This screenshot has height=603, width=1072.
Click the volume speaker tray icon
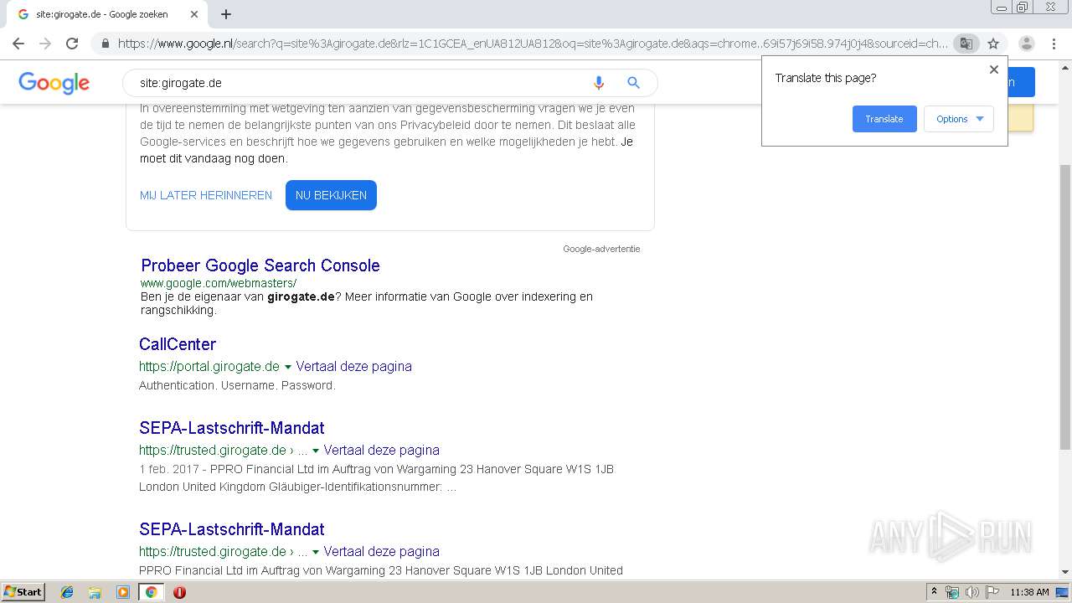tap(972, 592)
